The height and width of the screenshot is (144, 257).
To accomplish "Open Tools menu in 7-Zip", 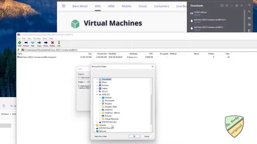I will coord(45,38).
